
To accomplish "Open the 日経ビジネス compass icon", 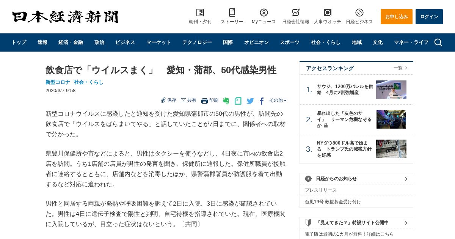I will [x=359, y=13].
